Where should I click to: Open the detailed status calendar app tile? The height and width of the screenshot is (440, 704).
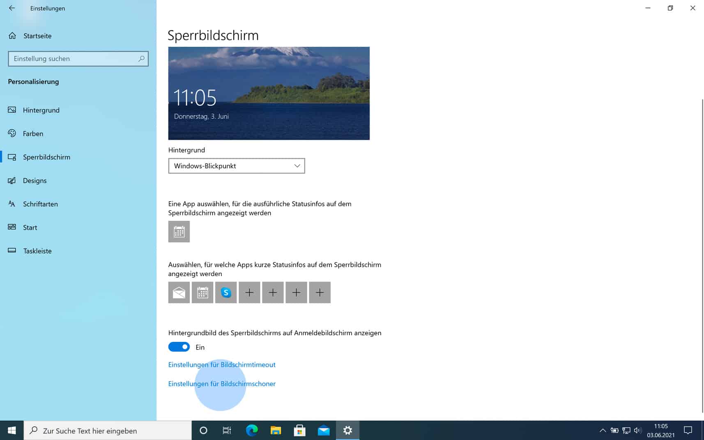click(x=179, y=232)
